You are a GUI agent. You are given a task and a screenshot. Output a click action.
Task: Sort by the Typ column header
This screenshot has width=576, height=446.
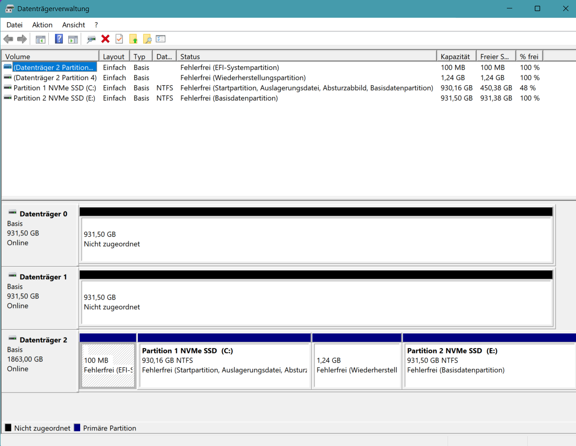click(141, 56)
